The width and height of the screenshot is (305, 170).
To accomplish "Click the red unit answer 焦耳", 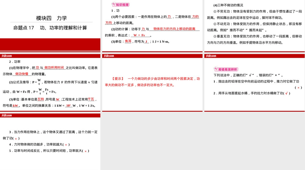I will [x=128, y=41].
